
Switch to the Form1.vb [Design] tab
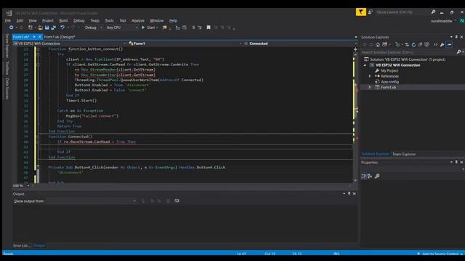60,37
